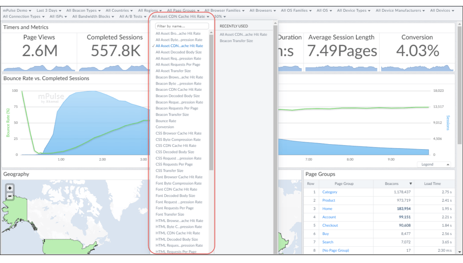
Task: Select HTML Decoded Body Size
Action: click(x=177, y=240)
